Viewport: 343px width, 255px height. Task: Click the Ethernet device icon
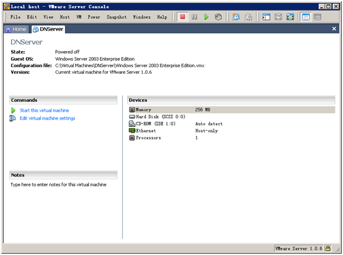point(132,131)
